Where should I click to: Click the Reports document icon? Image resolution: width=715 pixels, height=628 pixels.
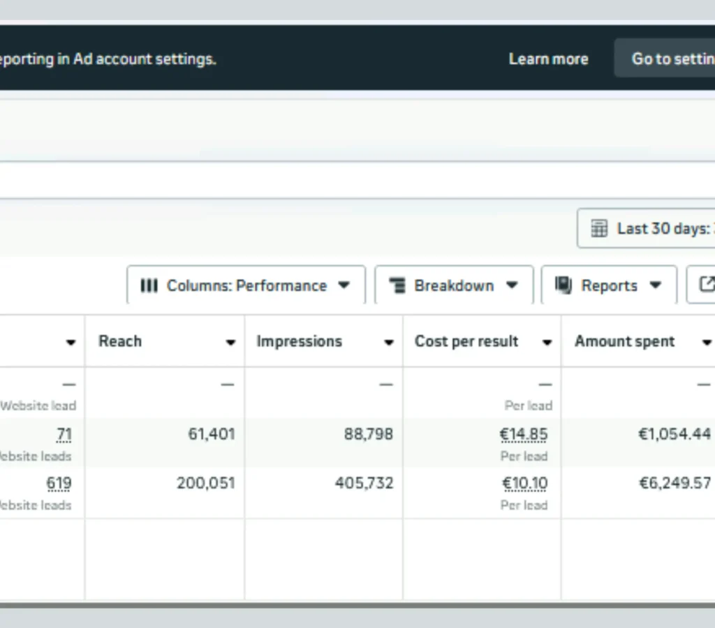[x=563, y=285]
